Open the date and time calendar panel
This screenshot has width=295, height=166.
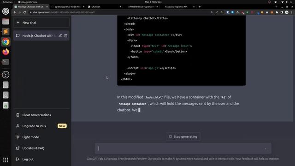(153, 2)
